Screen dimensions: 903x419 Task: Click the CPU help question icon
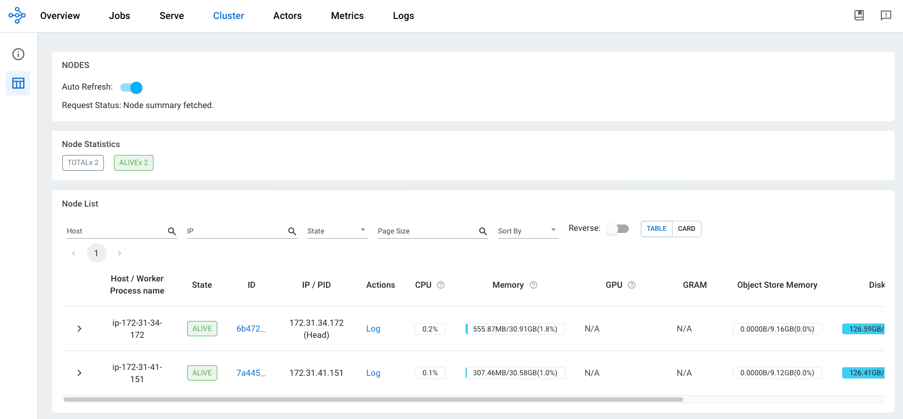click(x=441, y=285)
